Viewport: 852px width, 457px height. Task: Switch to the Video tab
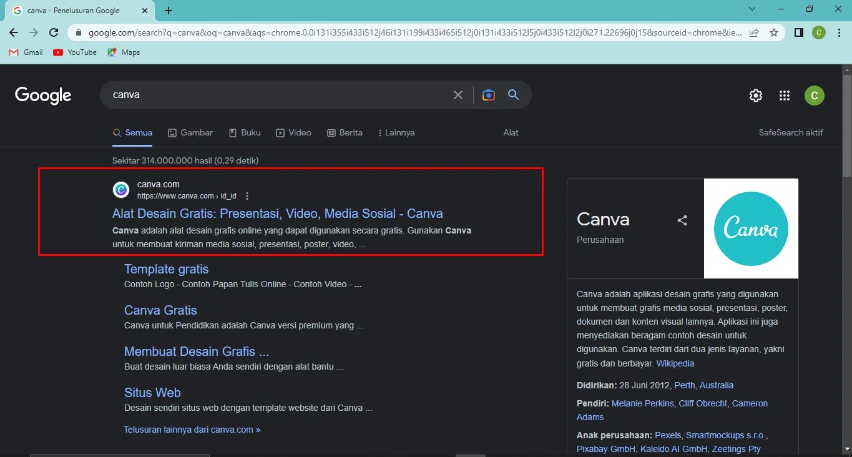(293, 132)
